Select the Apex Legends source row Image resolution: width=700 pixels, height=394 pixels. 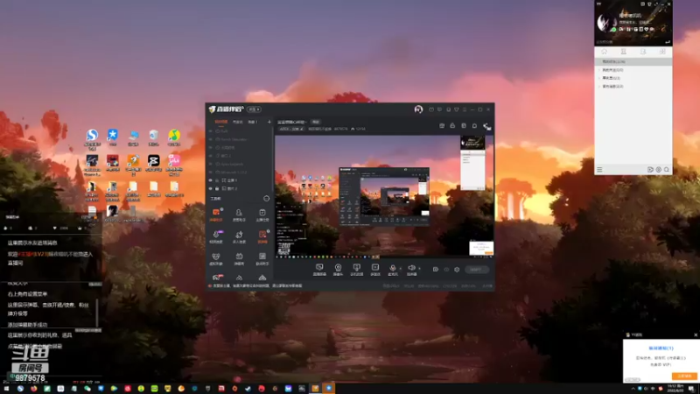click(x=240, y=164)
